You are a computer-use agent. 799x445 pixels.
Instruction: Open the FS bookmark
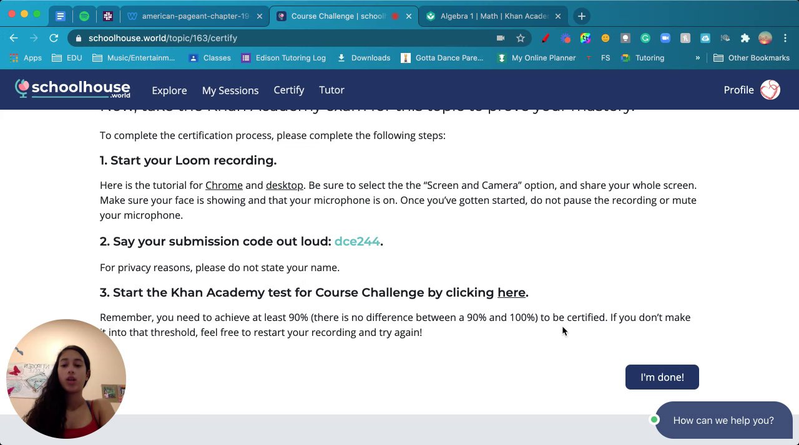pos(599,58)
